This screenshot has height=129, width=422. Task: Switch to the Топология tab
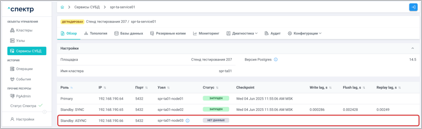(96, 34)
